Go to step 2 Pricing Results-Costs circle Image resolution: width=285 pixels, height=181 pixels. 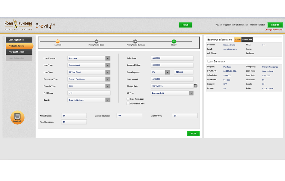coord(96,41)
